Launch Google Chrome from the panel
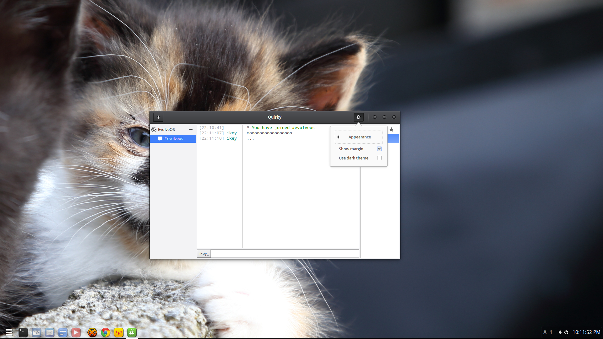The width and height of the screenshot is (603, 339). pyautogui.click(x=106, y=332)
